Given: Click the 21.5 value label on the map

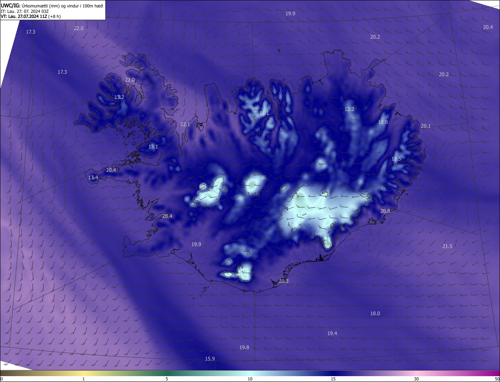Looking at the screenshot, I should tap(447, 246).
